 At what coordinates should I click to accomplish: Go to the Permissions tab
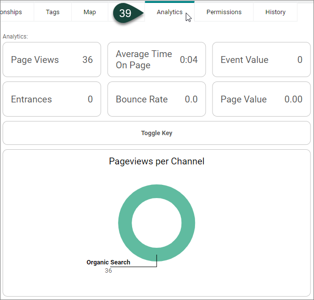pos(224,12)
